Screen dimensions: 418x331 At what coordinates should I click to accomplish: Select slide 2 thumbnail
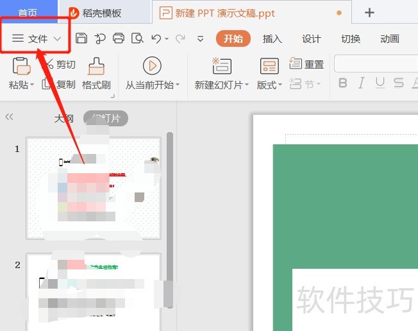click(x=94, y=292)
